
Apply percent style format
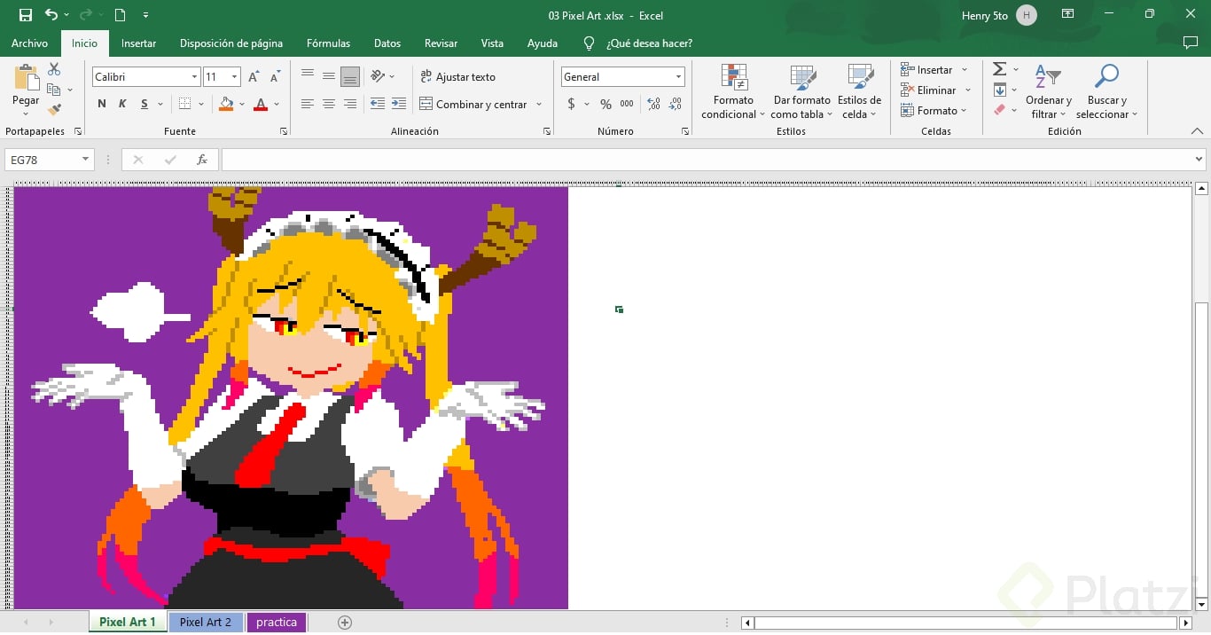coord(605,104)
